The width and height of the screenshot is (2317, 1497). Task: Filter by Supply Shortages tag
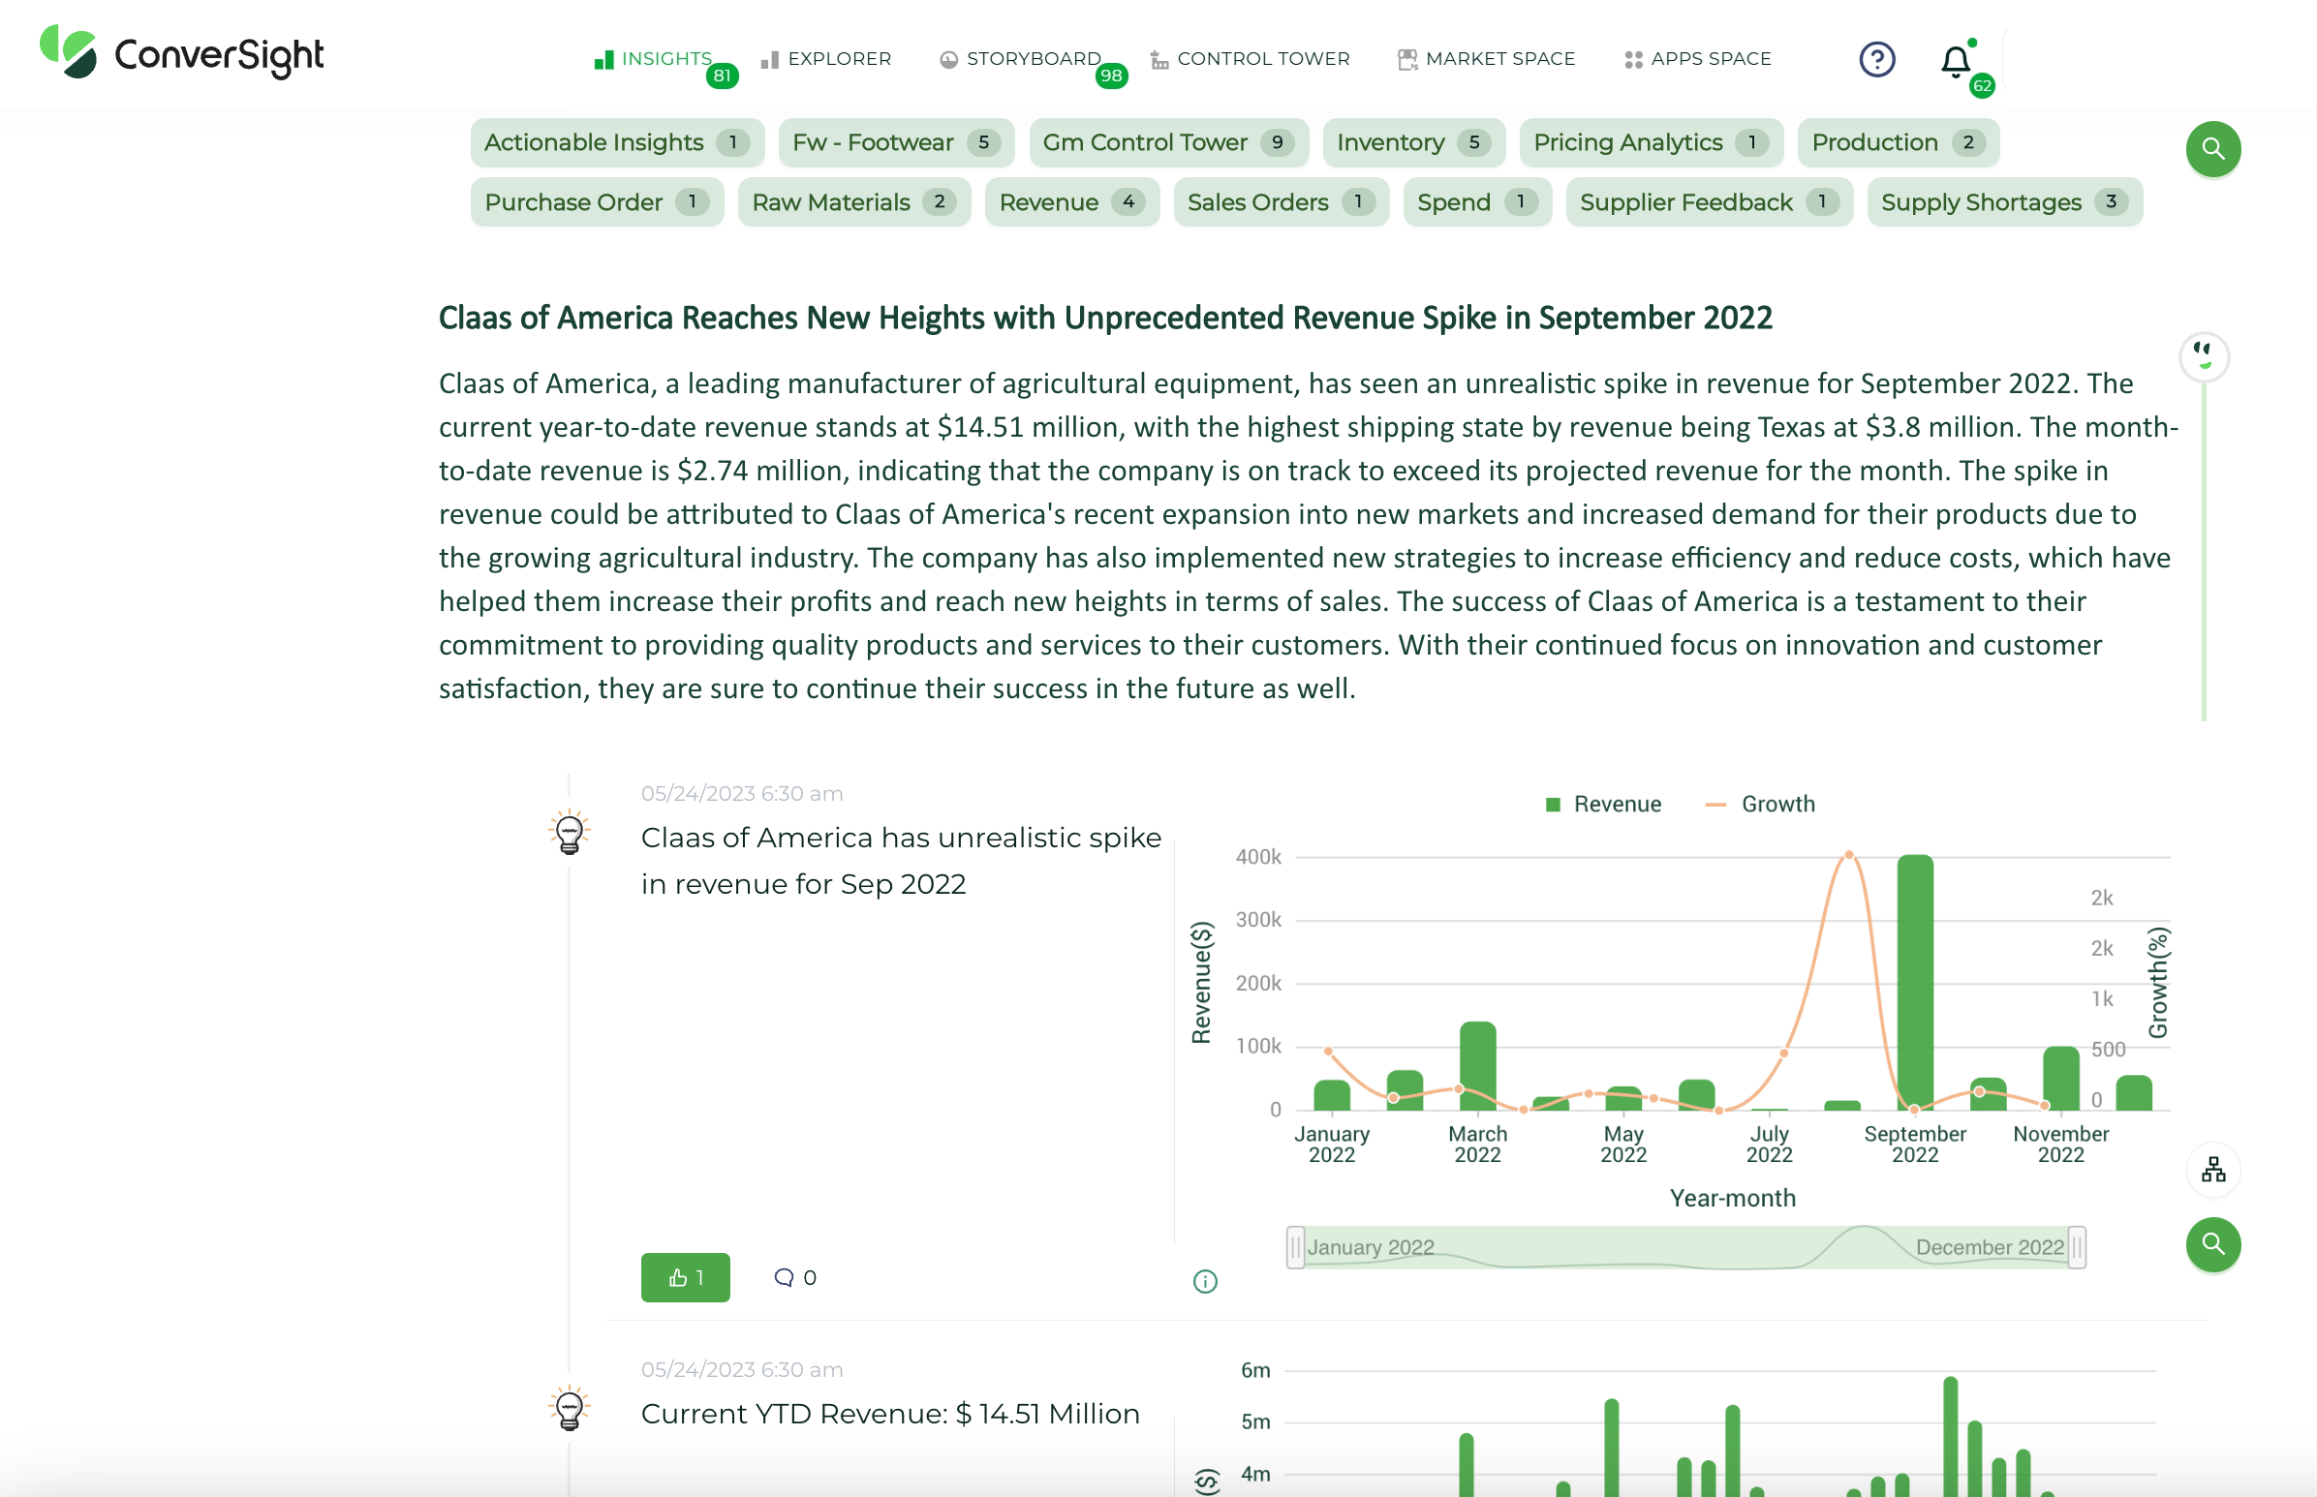(x=2005, y=202)
